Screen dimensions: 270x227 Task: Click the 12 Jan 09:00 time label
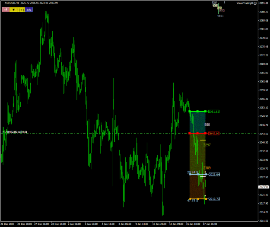[x=176, y=224]
